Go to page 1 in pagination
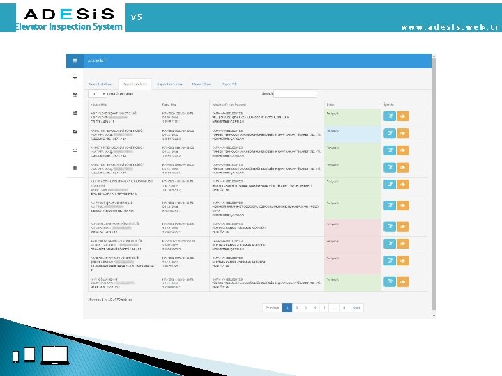 pyautogui.click(x=287, y=308)
